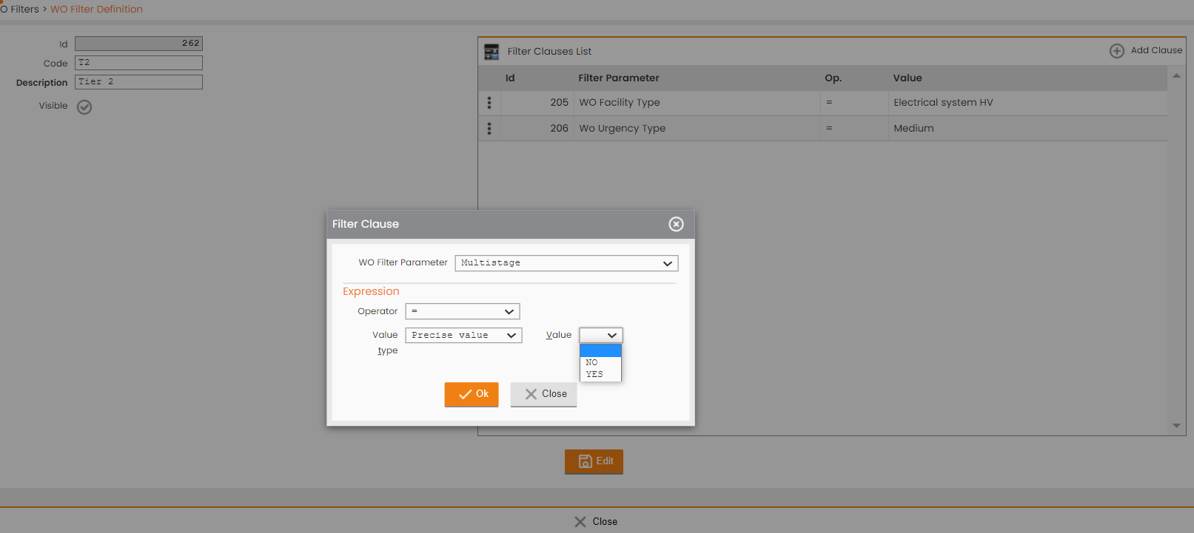The height and width of the screenshot is (533, 1194).
Task: Open row menu for clause 205
Action: point(489,103)
